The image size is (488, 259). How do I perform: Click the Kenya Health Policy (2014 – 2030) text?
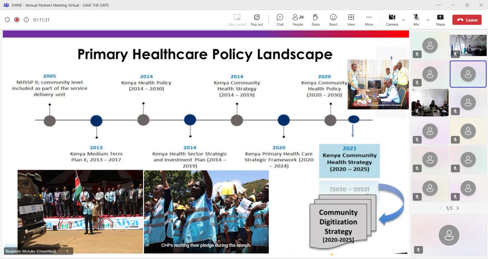pos(146,85)
